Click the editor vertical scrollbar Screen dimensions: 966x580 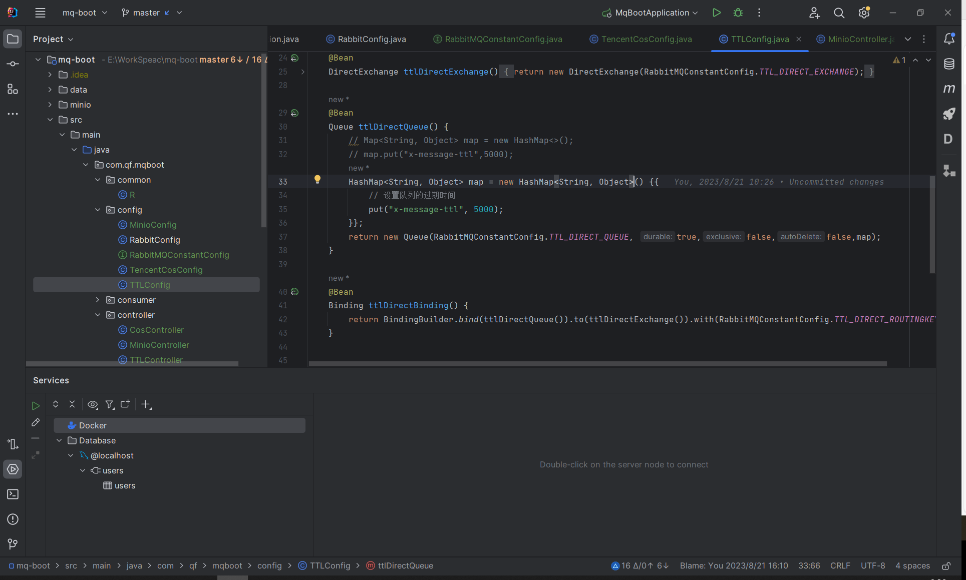[932, 225]
